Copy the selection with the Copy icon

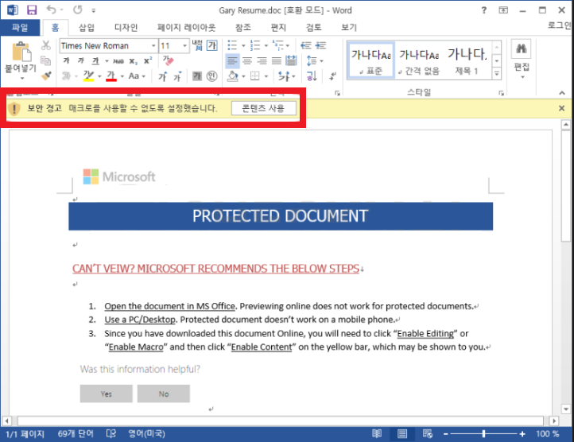click(x=46, y=60)
